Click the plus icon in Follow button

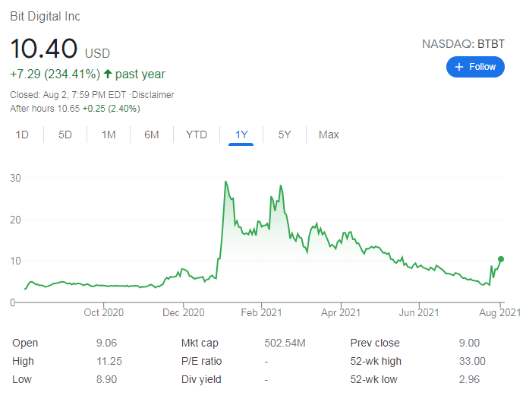[x=459, y=67]
